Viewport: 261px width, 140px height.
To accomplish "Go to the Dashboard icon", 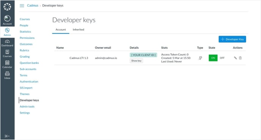I will point(7,41).
